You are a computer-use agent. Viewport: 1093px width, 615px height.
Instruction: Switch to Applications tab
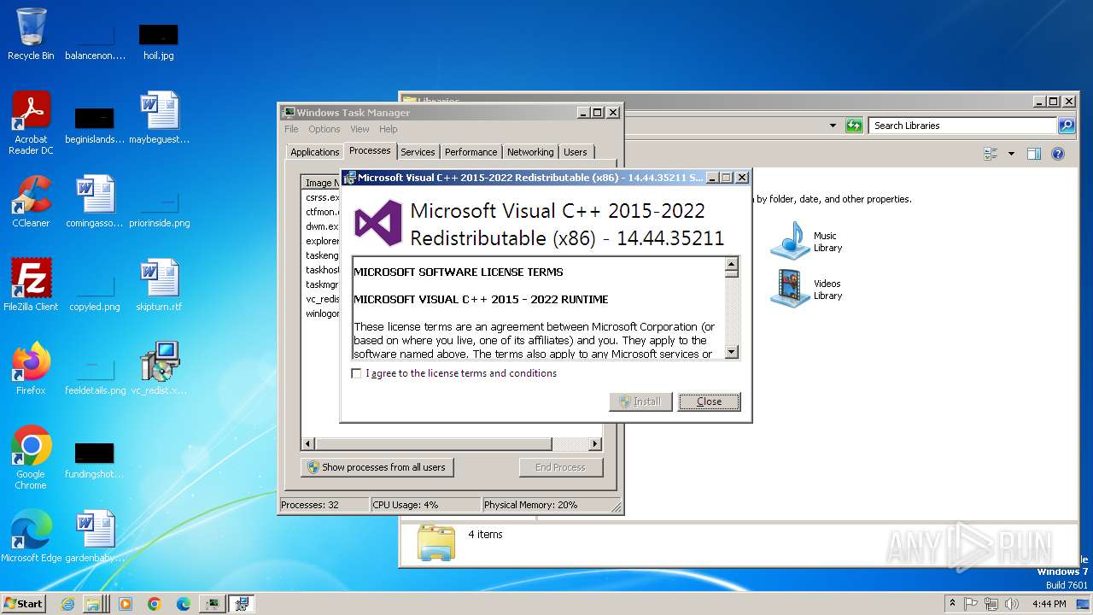click(x=314, y=152)
